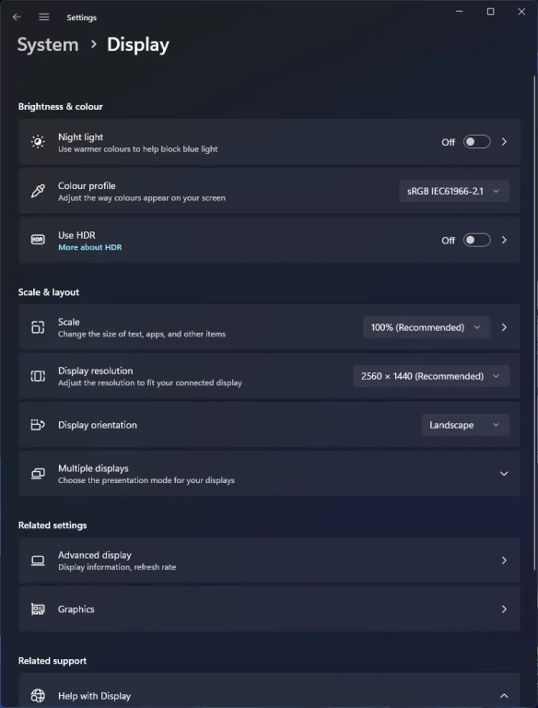538x708 pixels.
Task: Click the Display resolution icon
Action: (x=38, y=376)
